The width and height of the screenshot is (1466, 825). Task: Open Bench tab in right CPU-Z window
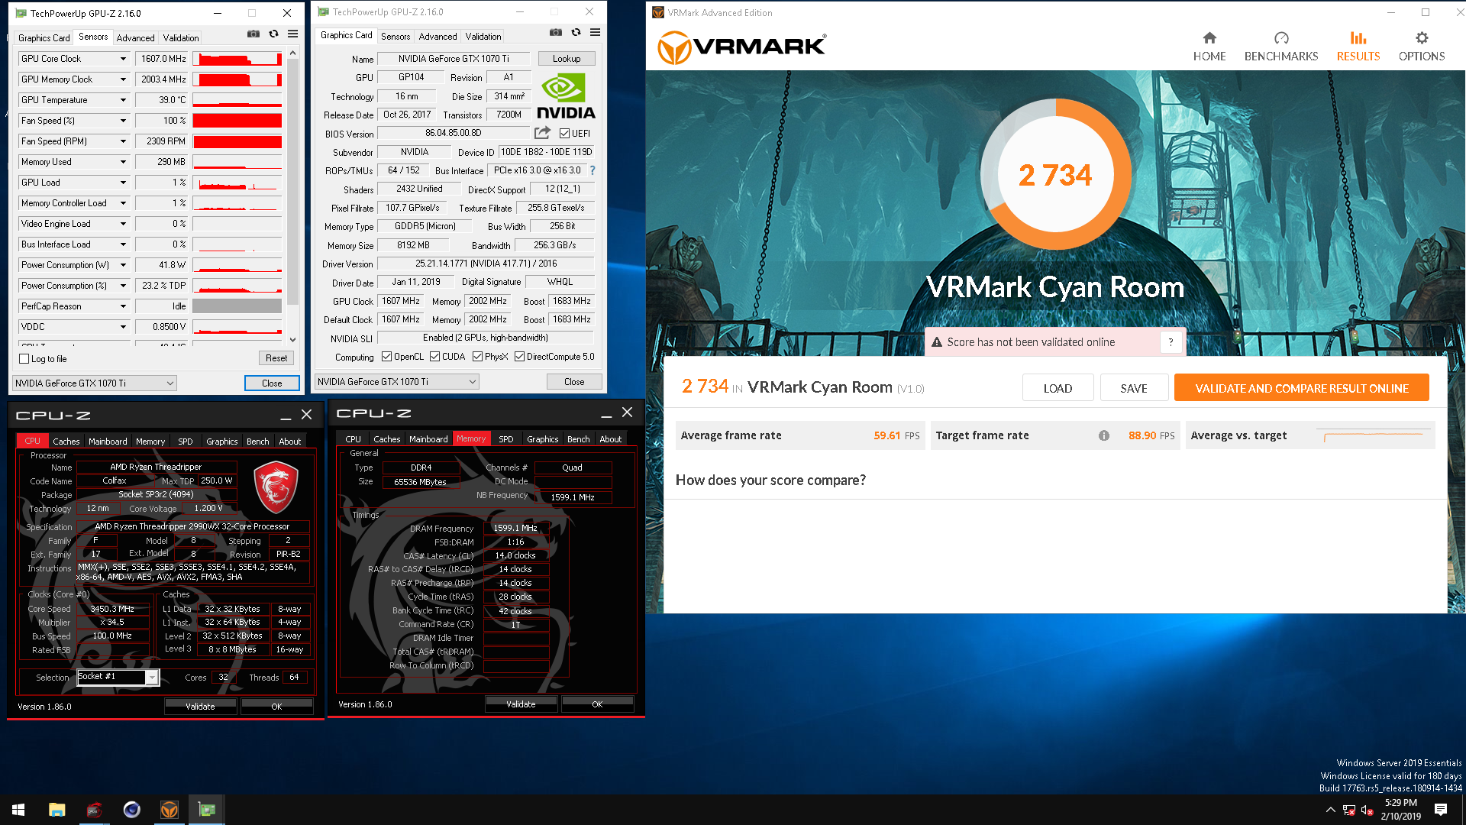click(x=578, y=438)
